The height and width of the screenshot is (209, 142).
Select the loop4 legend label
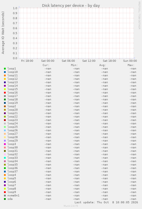coord(12,175)
